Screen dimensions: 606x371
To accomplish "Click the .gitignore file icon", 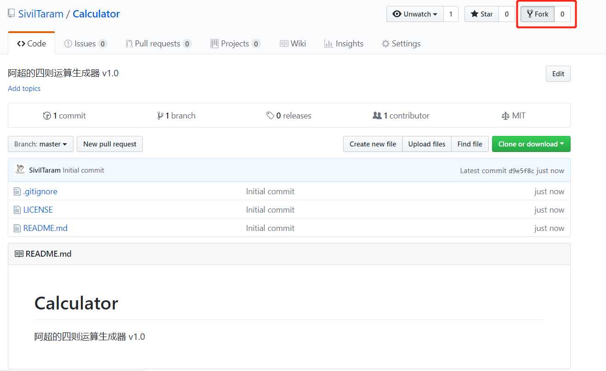I will click(x=17, y=191).
